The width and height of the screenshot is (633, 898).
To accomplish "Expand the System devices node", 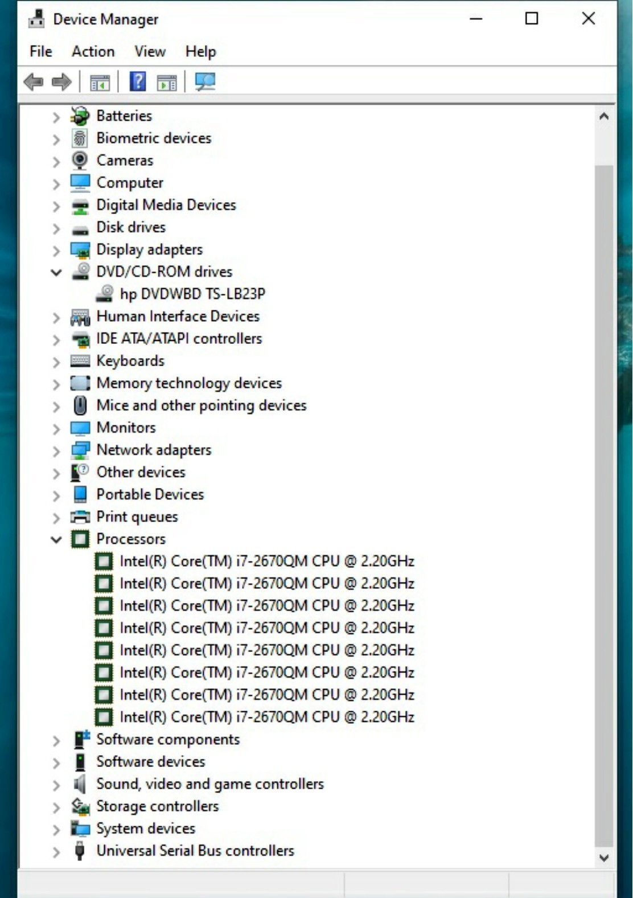I will click(x=56, y=830).
